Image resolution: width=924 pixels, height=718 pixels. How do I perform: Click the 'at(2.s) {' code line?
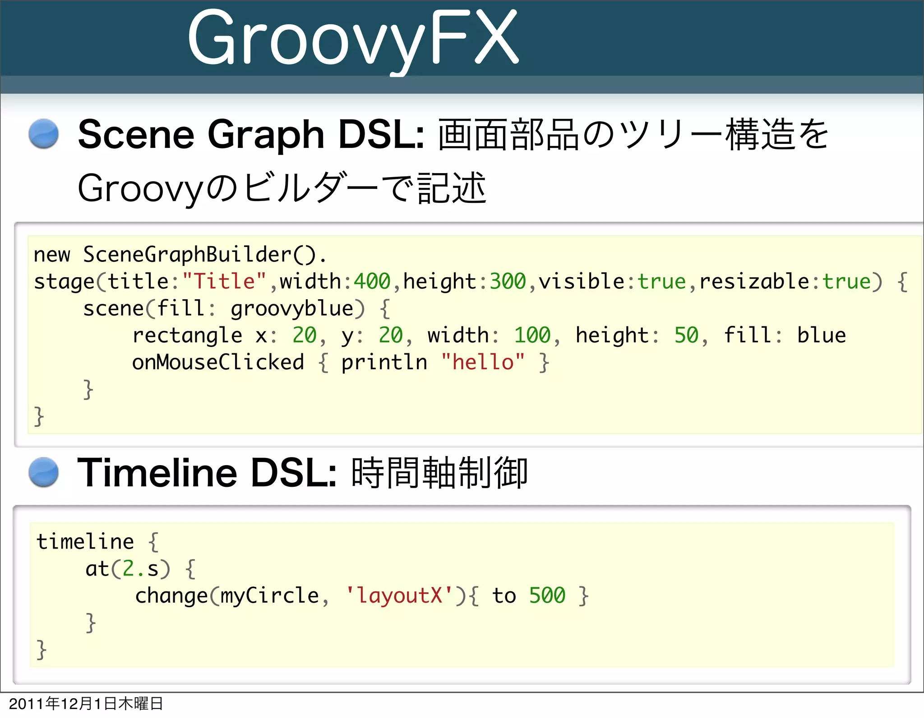coord(140,569)
